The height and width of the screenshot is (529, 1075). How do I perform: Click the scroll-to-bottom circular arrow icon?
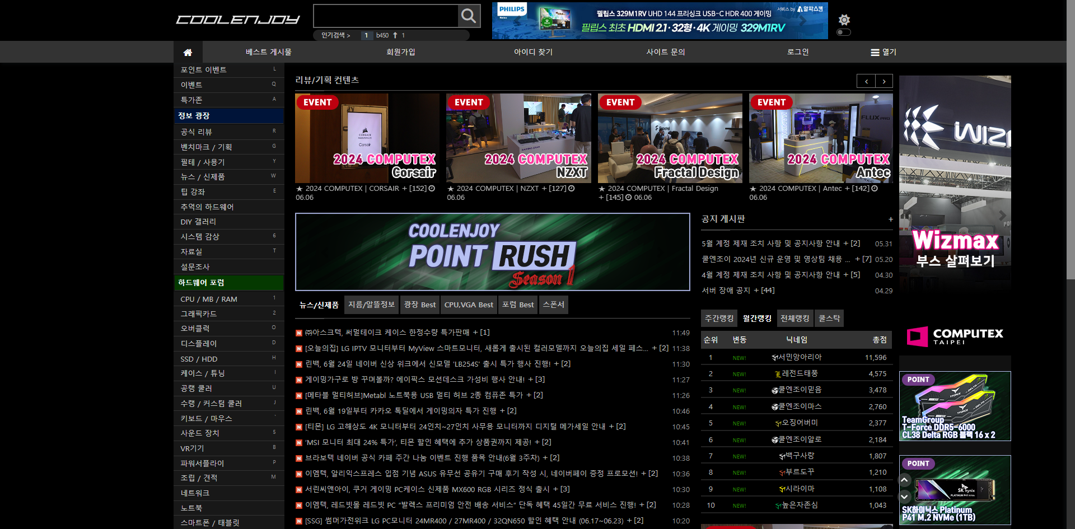tap(904, 497)
